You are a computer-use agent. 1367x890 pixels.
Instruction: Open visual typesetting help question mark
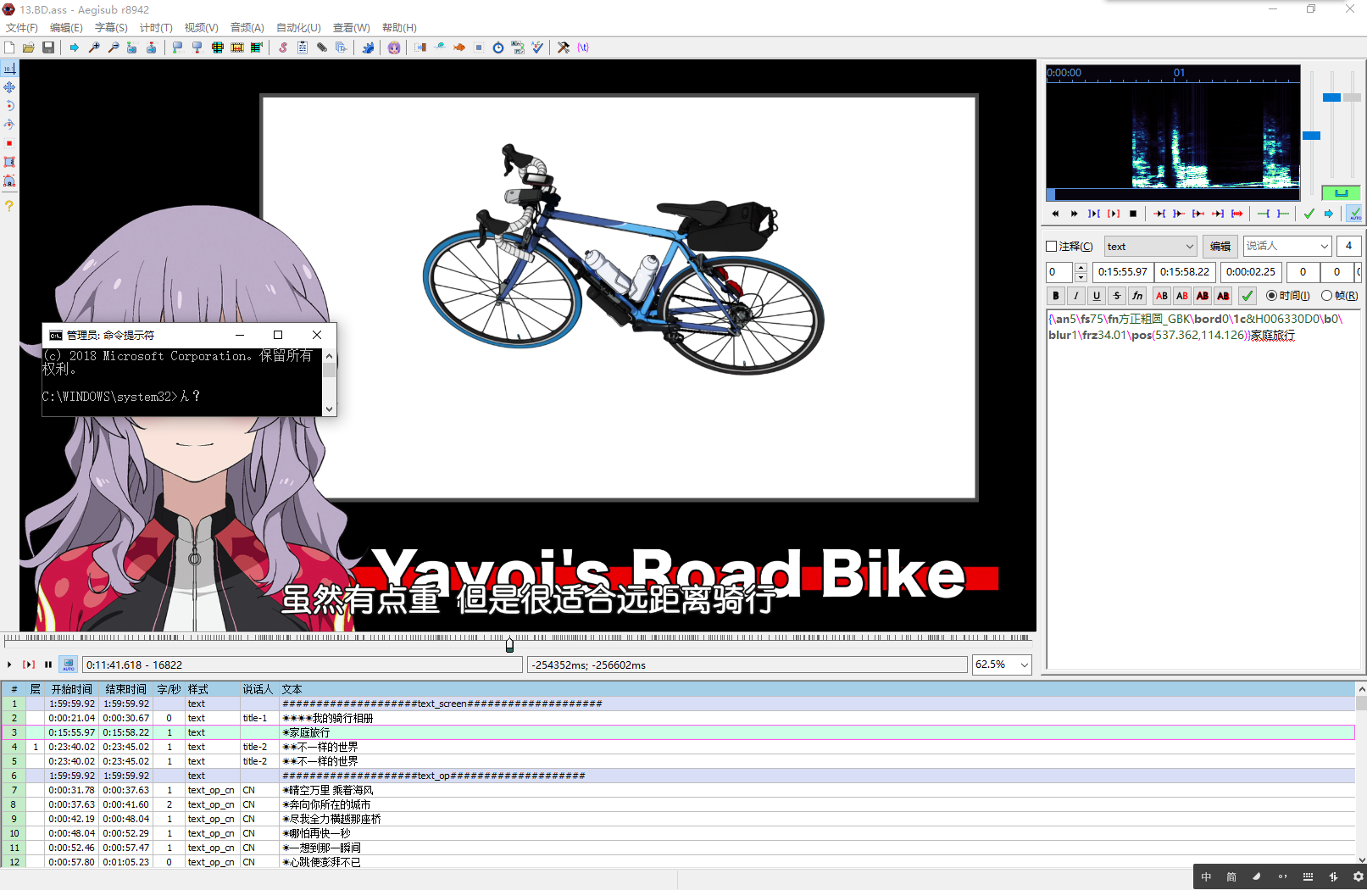[x=9, y=206]
